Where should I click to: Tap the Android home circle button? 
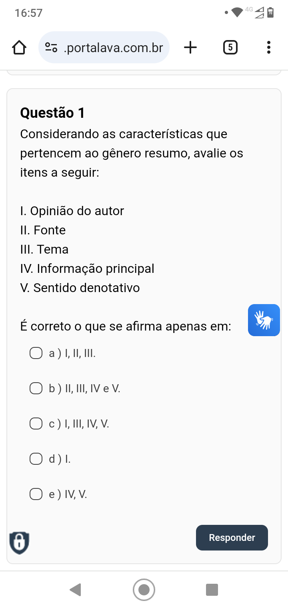click(144, 590)
